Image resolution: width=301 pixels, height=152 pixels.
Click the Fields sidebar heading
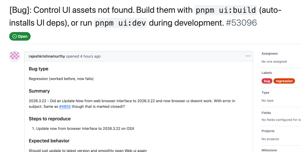click(266, 113)
